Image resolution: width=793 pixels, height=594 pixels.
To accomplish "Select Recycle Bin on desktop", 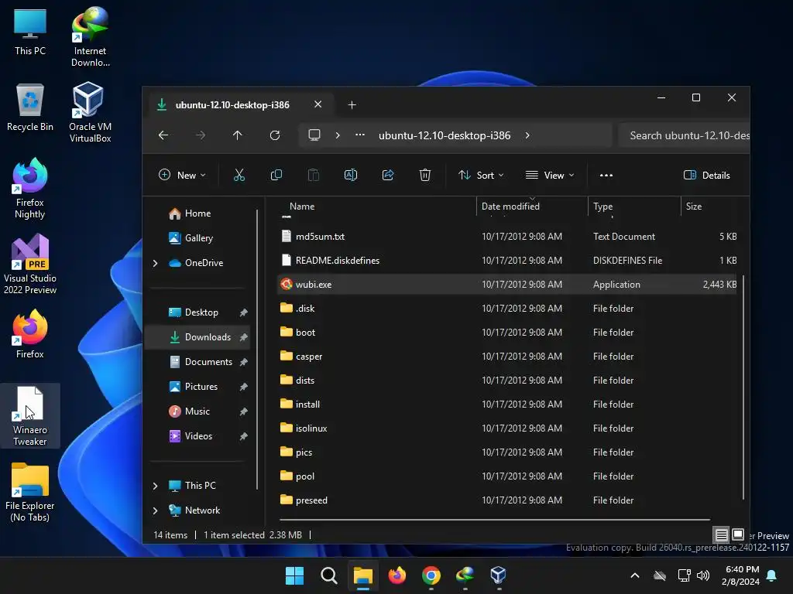I will (30, 107).
